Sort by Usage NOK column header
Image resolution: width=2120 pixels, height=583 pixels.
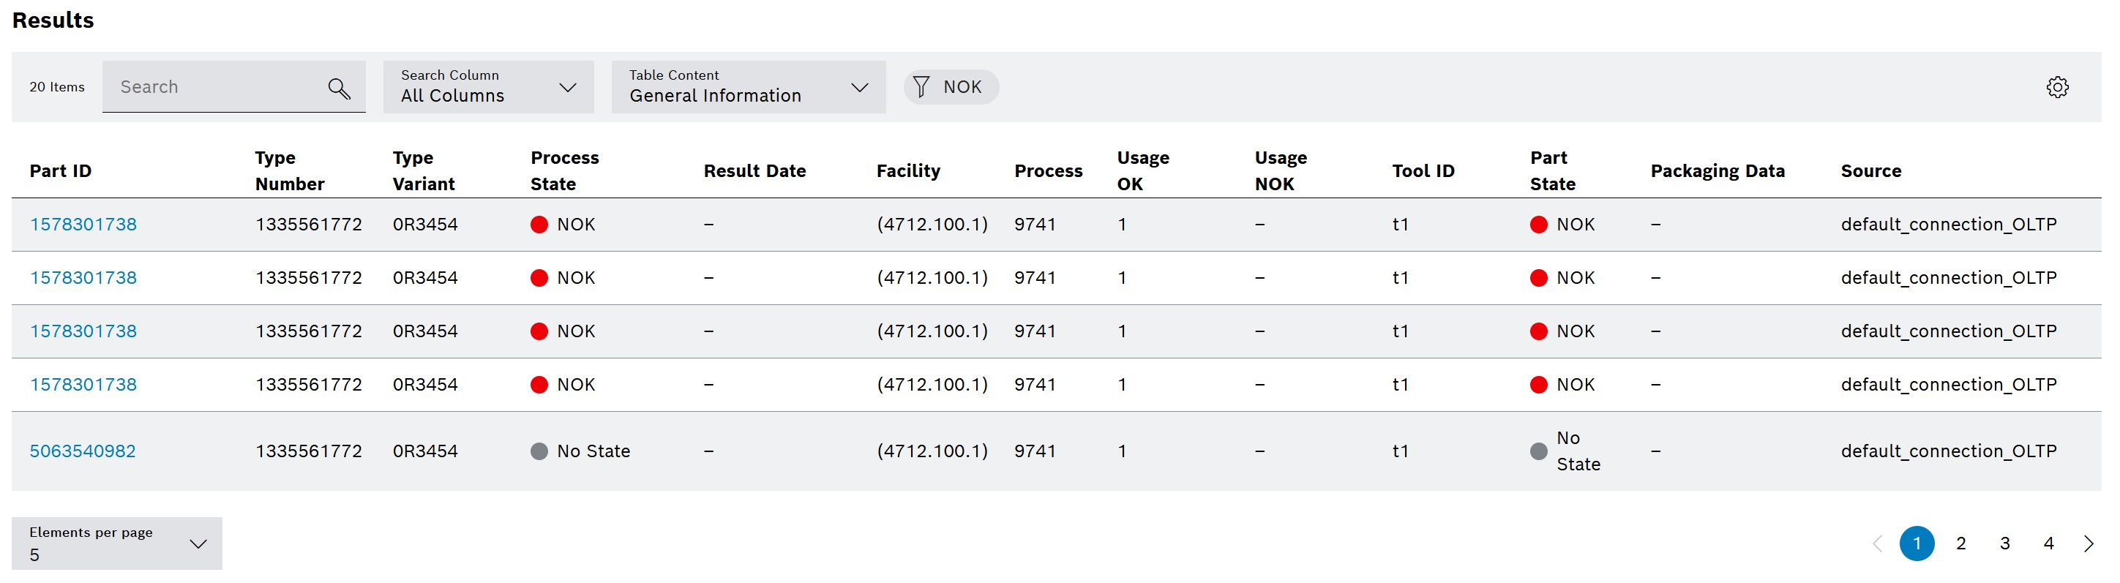click(1281, 171)
